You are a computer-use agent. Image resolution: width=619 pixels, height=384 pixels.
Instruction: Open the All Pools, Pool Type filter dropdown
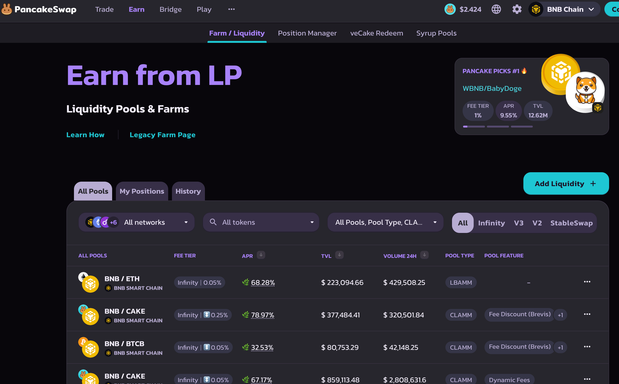[385, 222]
